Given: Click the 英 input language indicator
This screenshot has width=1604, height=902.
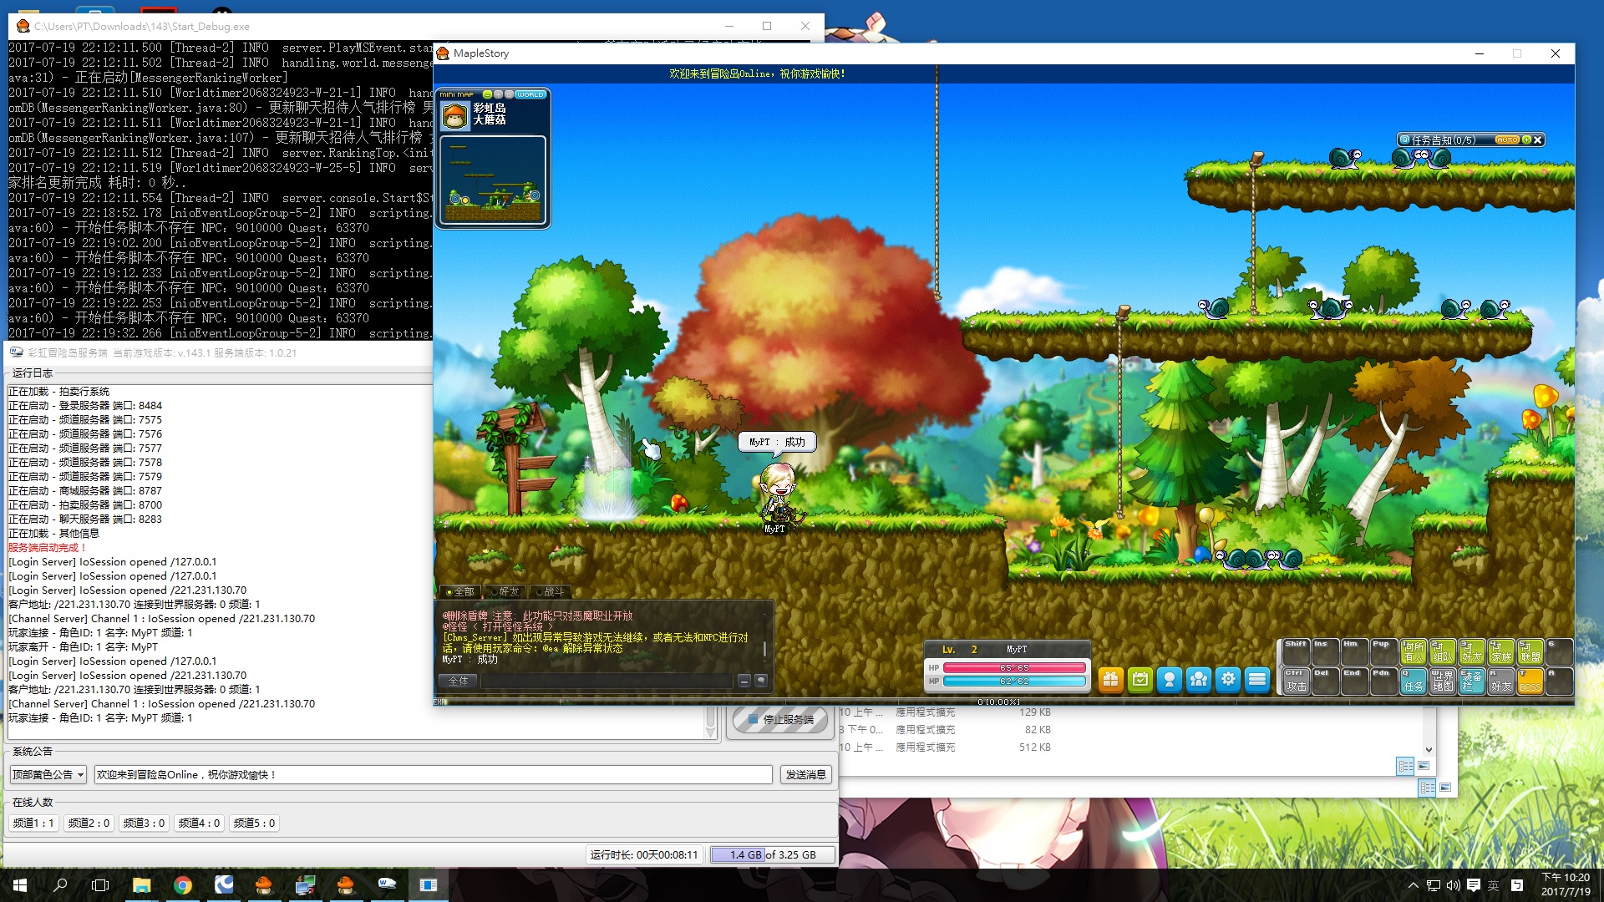Looking at the screenshot, I should coord(1494,885).
